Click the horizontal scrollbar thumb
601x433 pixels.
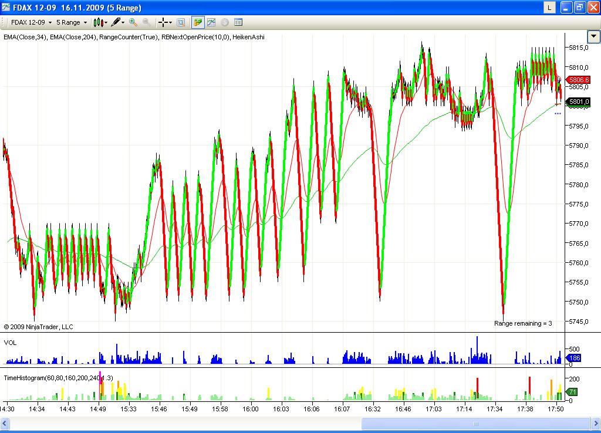(475, 424)
